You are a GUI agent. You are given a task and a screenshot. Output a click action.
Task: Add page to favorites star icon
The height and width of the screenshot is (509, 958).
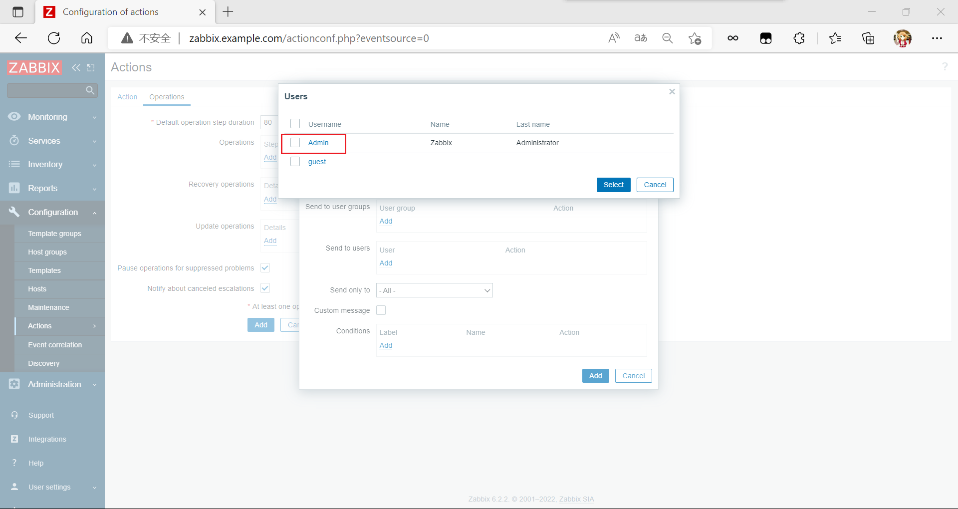pyautogui.click(x=695, y=38)
